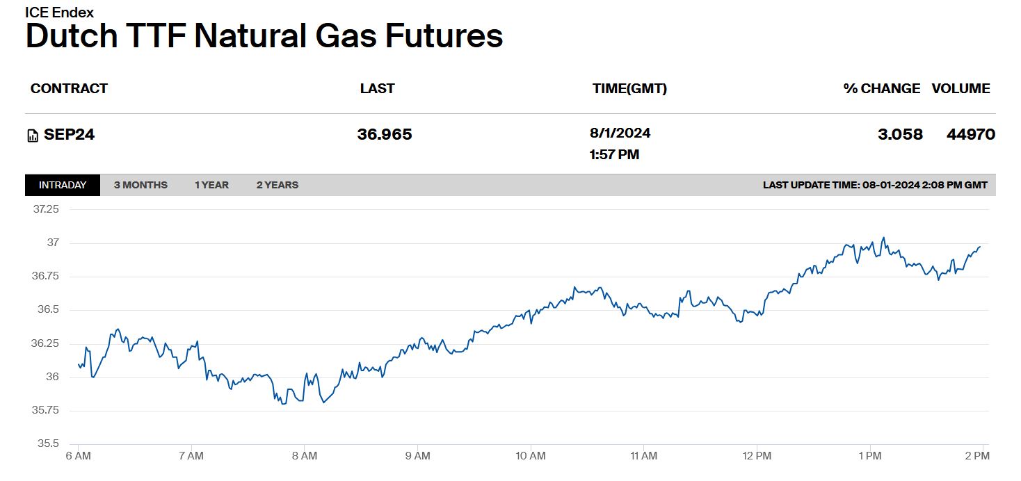The image size is (1021, 481).
Task: Click the 12 PM x-axis label
Action: (x=756, y=457)
